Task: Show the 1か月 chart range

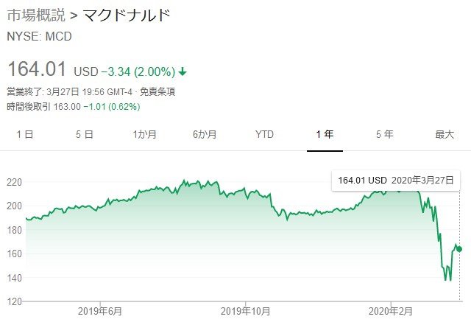Action: pos(144,134)
